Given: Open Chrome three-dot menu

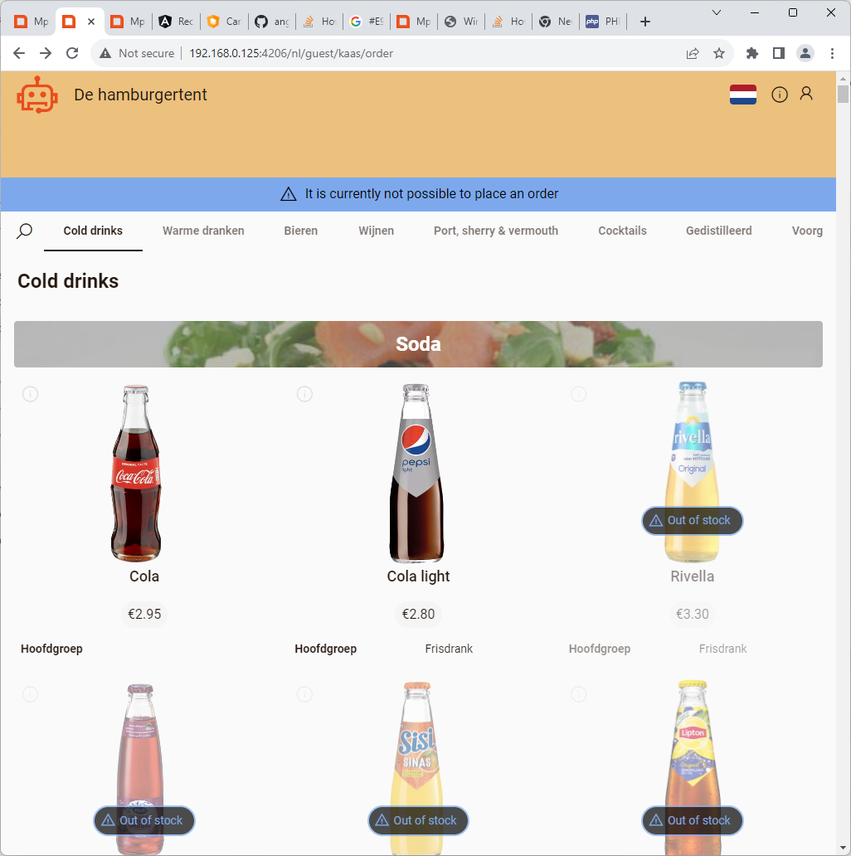Looking at the screenshot, I should click(x=832, y=53).
